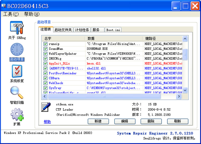Click the time value 2004-8-4 8:52
The image size is (201, 144).
159,109
